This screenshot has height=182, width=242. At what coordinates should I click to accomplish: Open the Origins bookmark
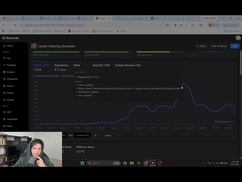[x=122, y=31]
